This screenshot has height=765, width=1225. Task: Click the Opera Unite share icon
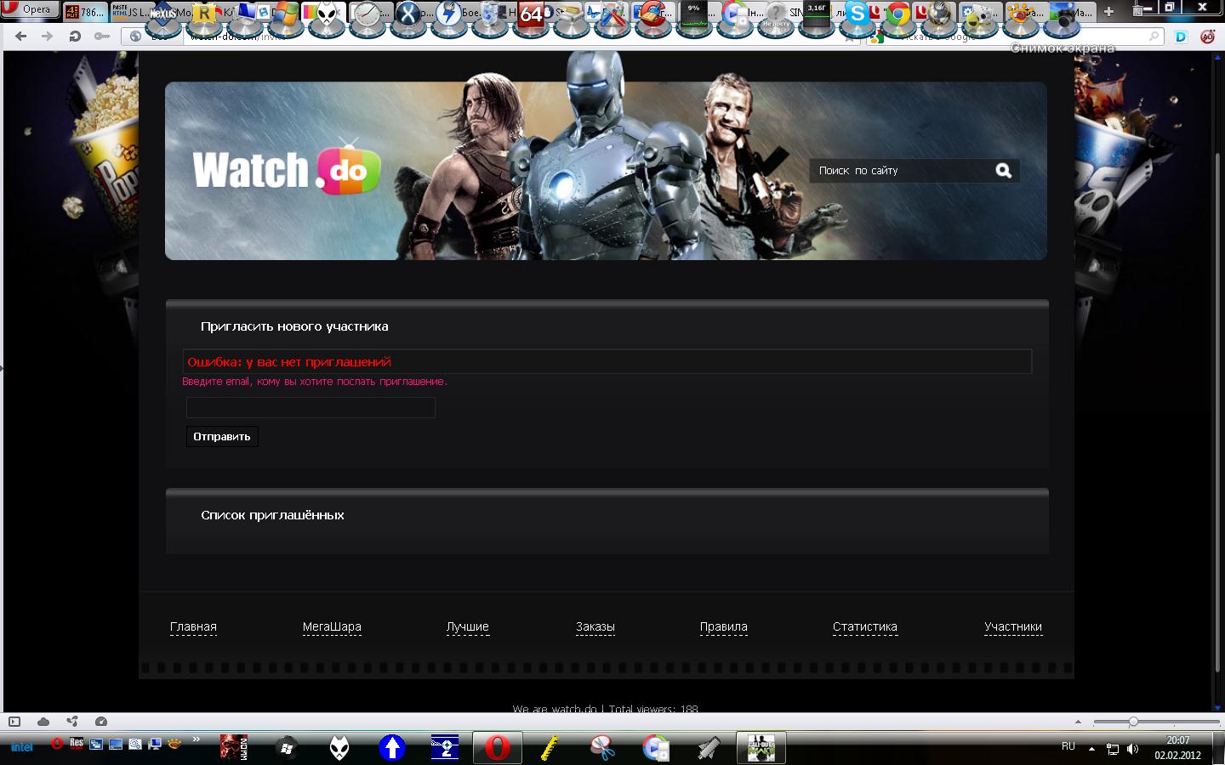(72, 722)
